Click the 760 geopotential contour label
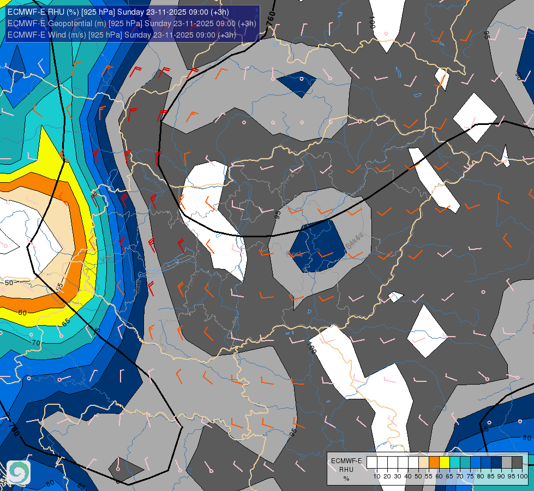The width and height of the screenshot is (534, 491). point(271,18)
